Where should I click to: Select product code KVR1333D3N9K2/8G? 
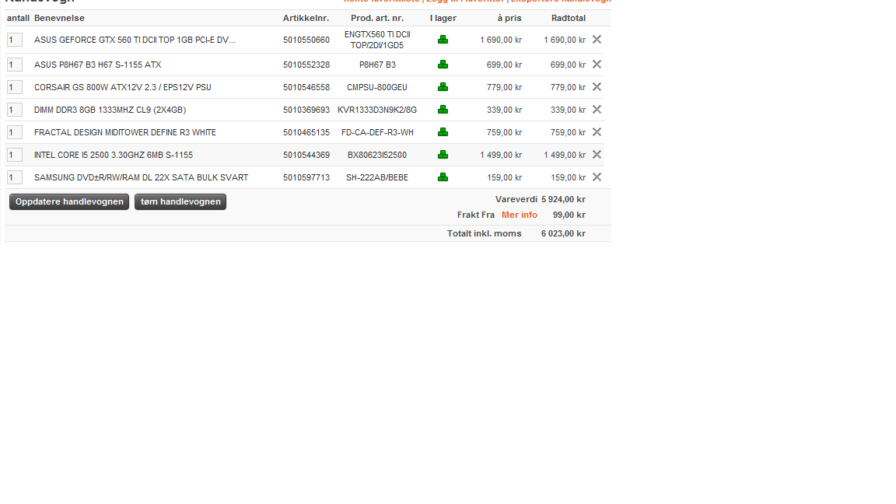click(377, 110)
